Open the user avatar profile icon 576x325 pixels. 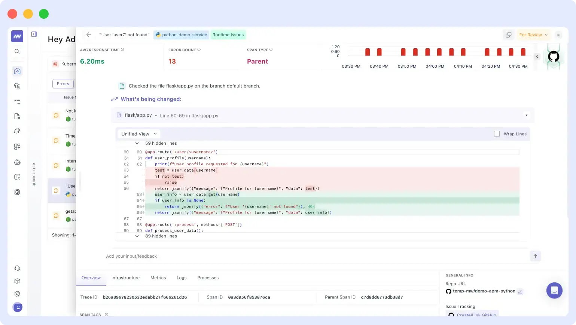[17, 307]
